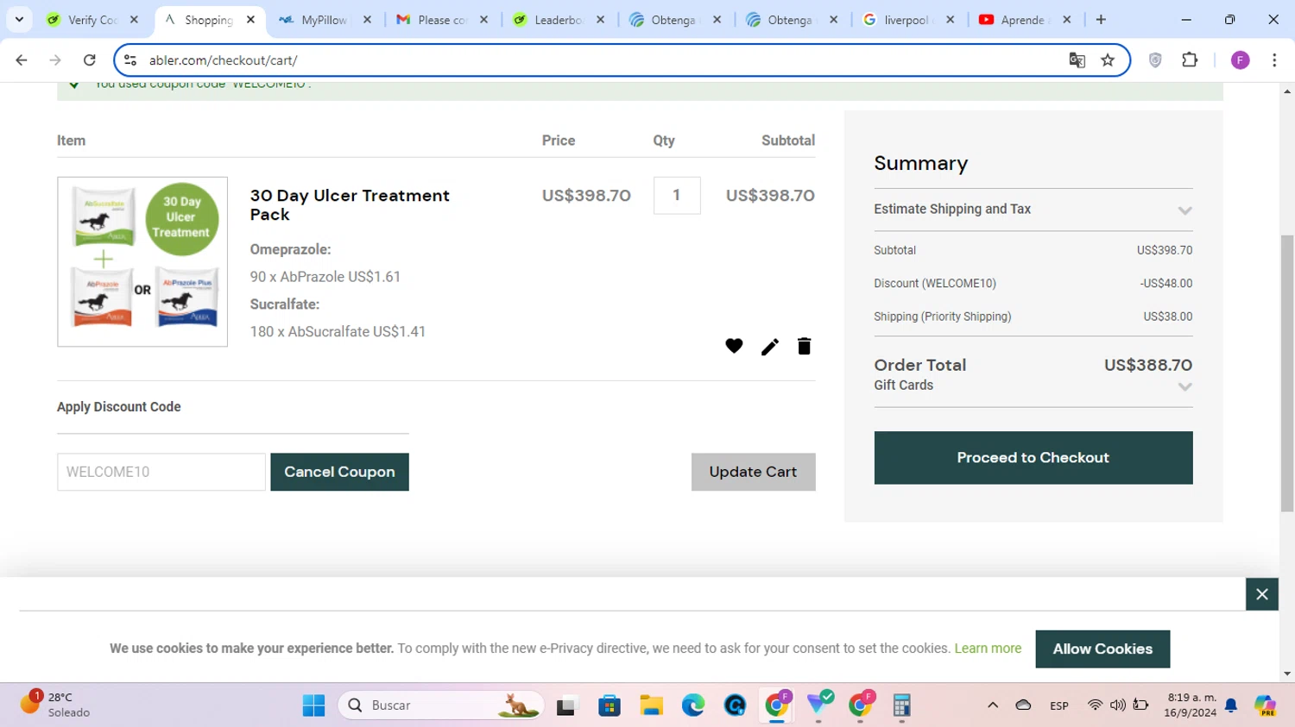
Task: Open Calculator from the taskbar
Action: point(901,705)
